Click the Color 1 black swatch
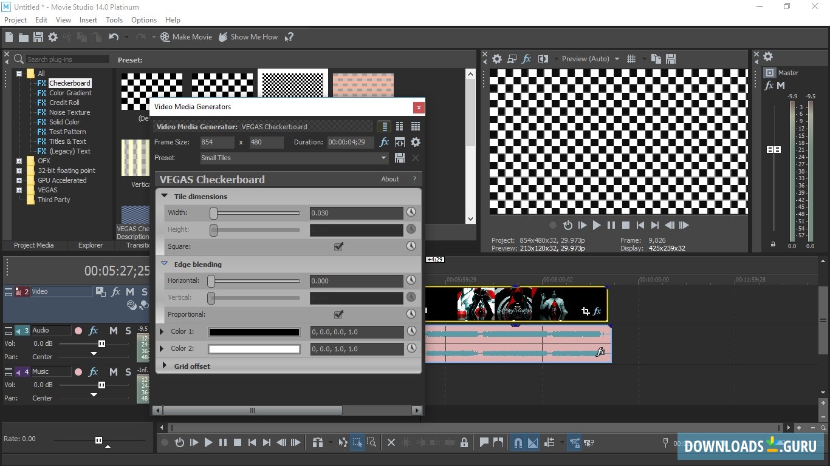Image resolution: width=830 pixels, height=466 pixels. (x=254, y=332)
